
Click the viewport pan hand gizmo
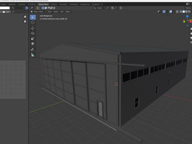click(x=191, y=33)
